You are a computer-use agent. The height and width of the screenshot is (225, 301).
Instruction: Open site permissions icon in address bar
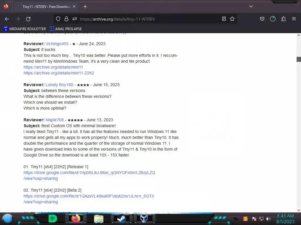(75, 19)
